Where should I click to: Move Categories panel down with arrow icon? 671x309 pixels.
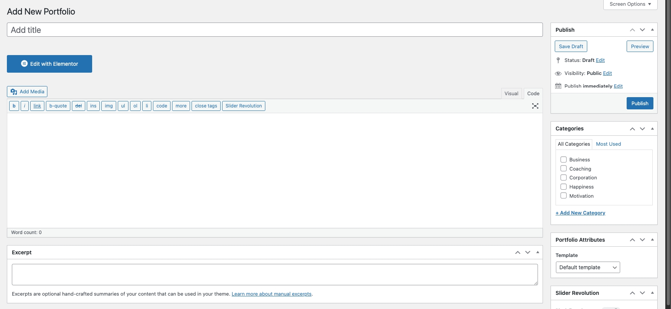[x=642, y=129]
